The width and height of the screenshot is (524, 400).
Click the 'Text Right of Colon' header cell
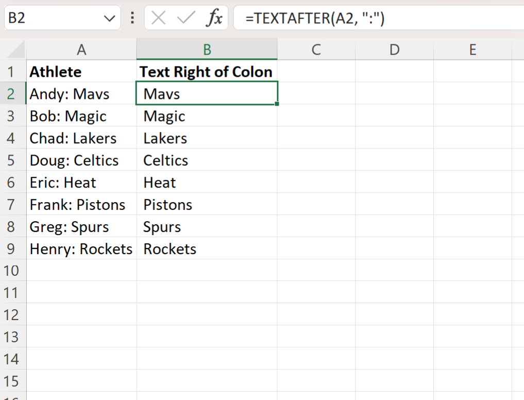tap(207, 72)
